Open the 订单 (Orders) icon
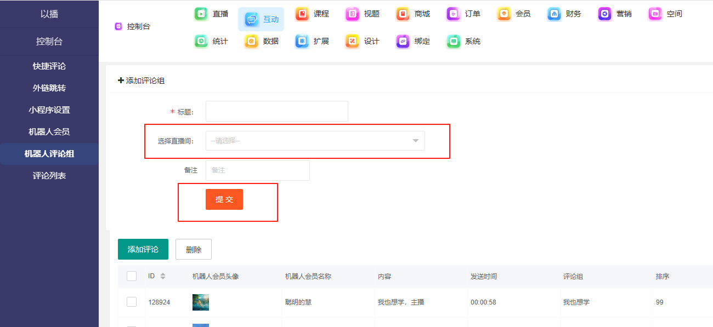This screenshot has width=713, height=327. tap(454, 14)
